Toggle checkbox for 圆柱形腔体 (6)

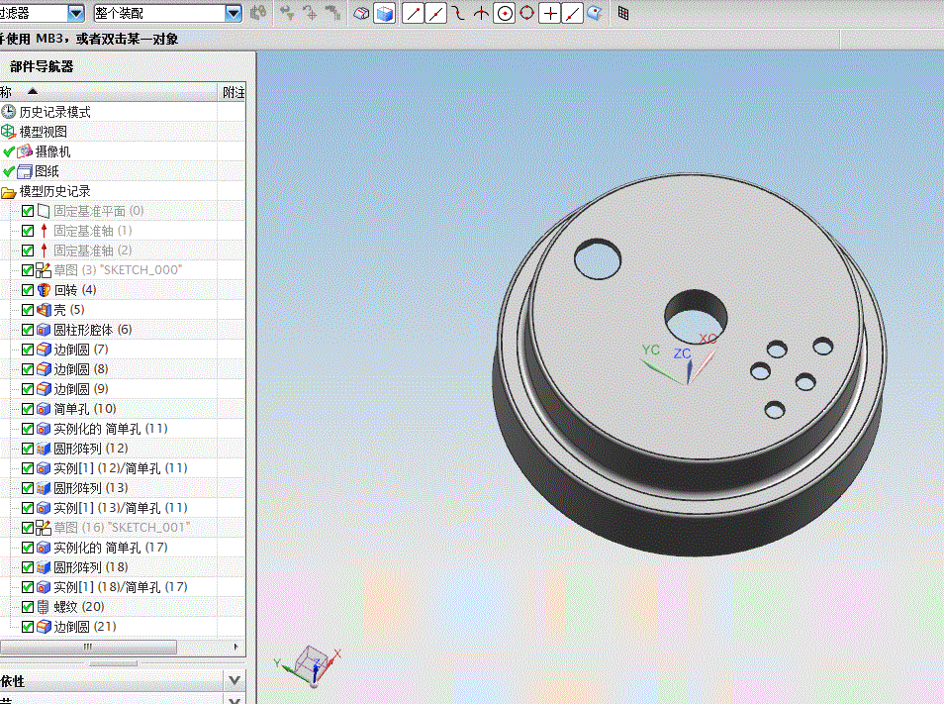click(28, 330)
